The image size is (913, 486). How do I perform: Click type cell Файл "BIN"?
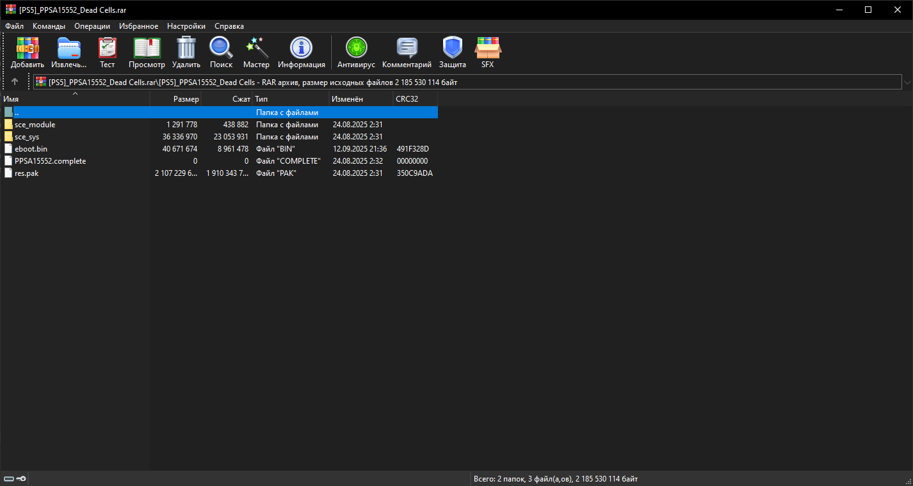(x=275, y=149)
